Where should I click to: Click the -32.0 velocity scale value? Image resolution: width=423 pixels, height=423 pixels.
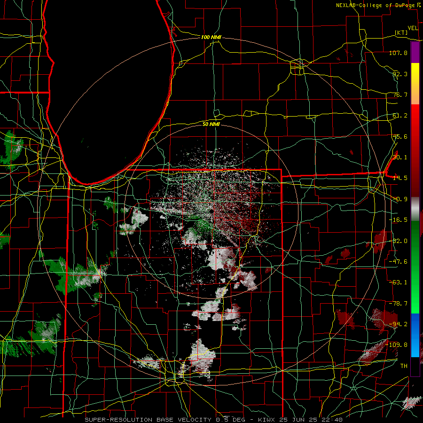click(x=398, y=241)
